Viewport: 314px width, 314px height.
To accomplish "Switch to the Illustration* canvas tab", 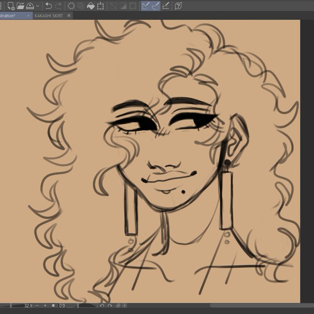I will click(16, 16).
